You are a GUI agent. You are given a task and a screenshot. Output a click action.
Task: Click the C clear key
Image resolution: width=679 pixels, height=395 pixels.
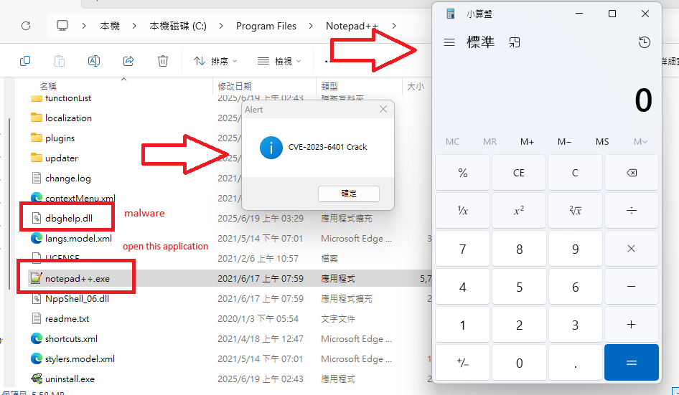coord(575,173)
